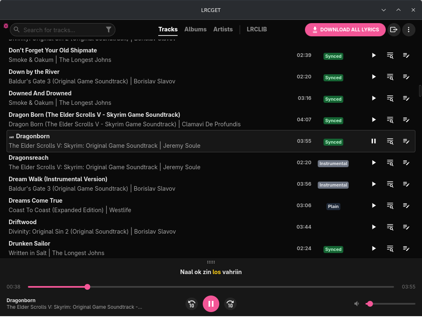The image size is (422, 317).
Task: Switch to the Albums tab
Action: click(x=195, y=29)
